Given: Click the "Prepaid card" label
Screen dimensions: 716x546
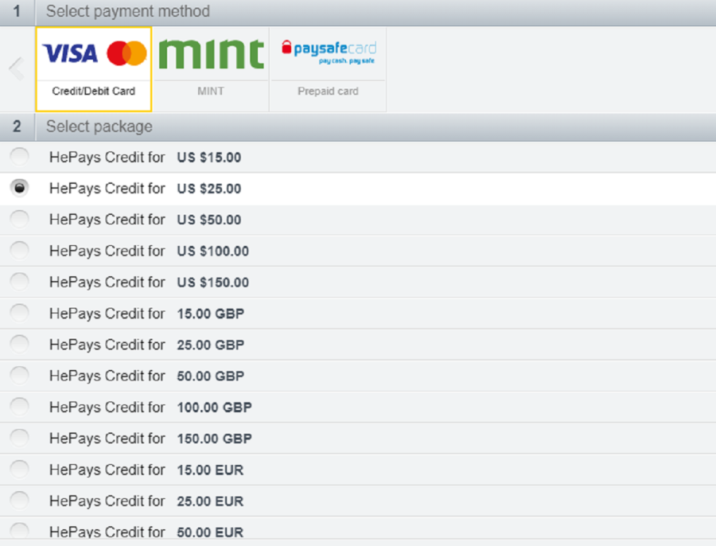Looking at the screenshot, I should [x=328, y=91].
